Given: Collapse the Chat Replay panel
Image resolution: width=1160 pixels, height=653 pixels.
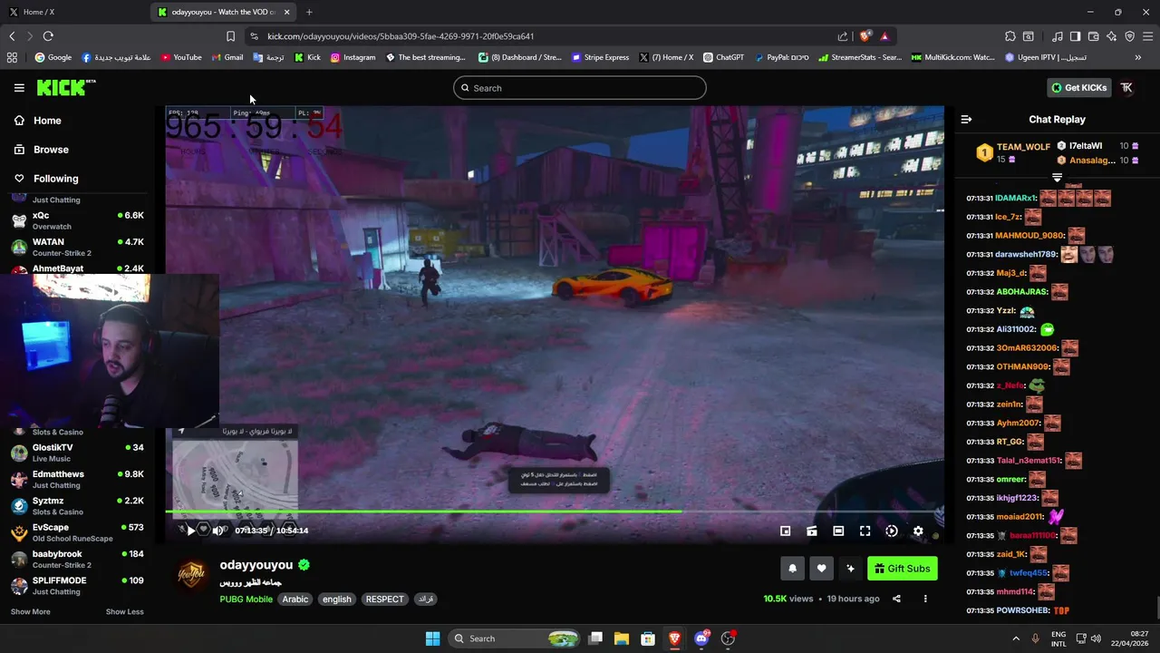Looking at the screenshot, I should tap(966, 120).
